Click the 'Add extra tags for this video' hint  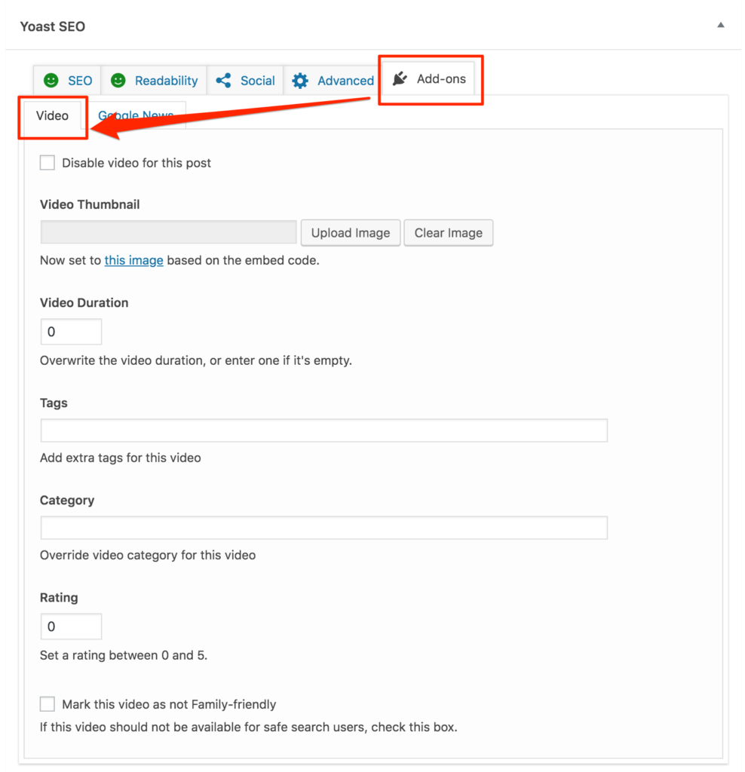(x=121, y=458)
